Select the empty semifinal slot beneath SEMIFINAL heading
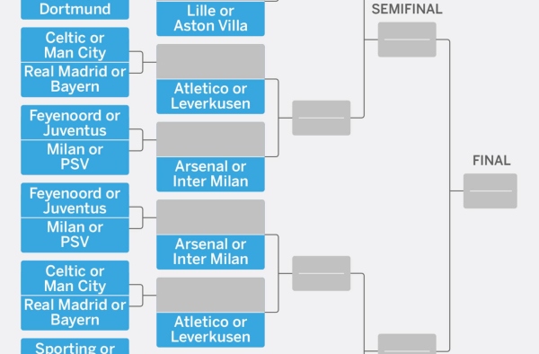The width and height of the screenshot is (539, 354). pyautogui.click(x=407, y=40)
